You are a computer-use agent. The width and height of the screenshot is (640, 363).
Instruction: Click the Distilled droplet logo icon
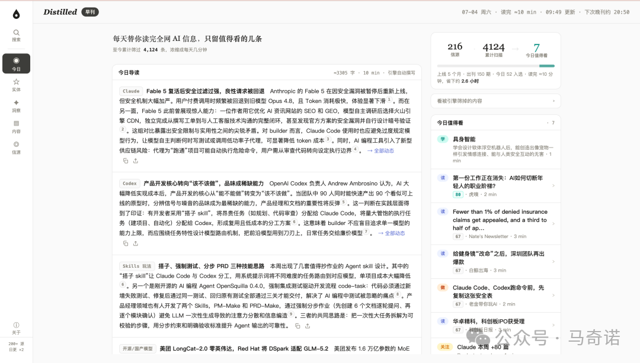point(17,14)
